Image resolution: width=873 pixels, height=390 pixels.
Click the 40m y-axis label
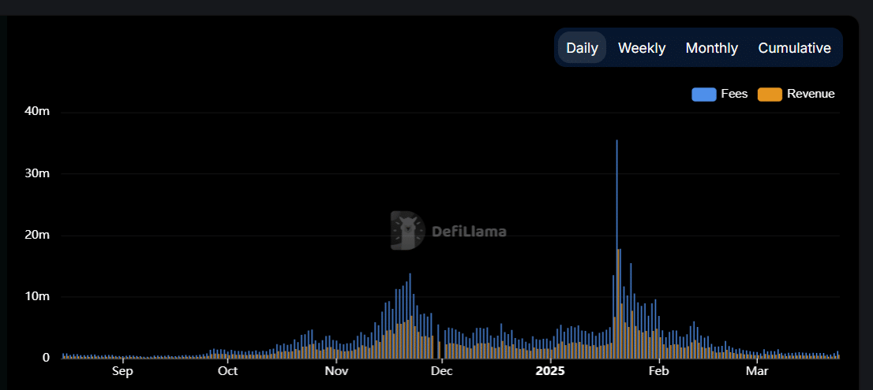37,111
